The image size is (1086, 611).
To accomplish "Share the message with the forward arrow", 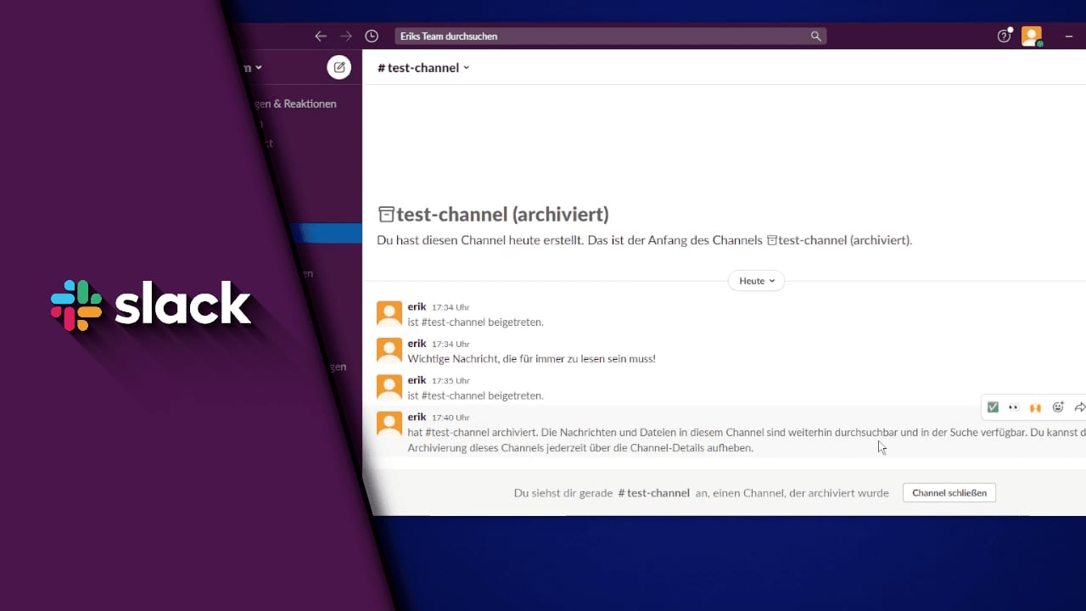I will pos(1079,407).
